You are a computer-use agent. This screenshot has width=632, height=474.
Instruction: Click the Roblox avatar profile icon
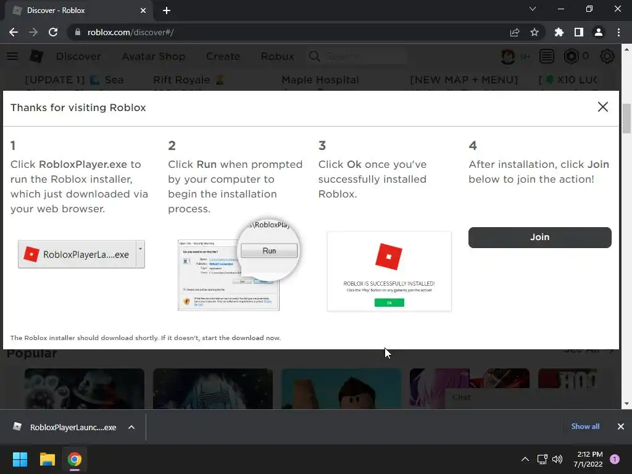(509, 56)
